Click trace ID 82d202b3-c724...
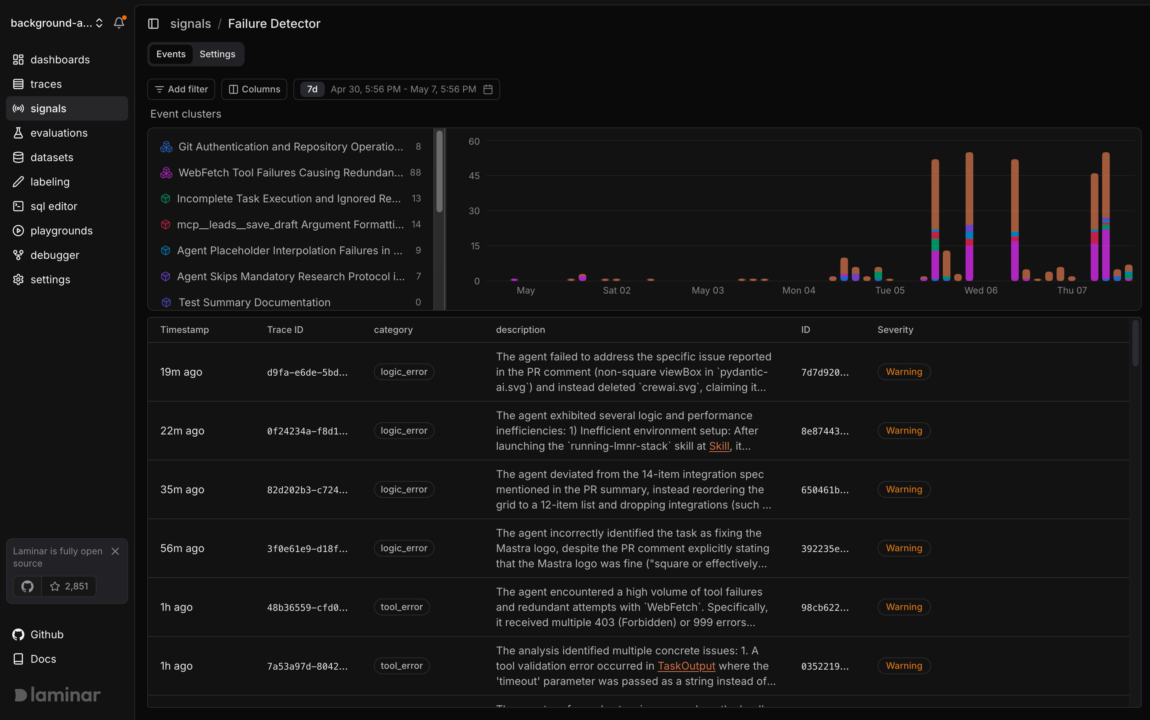This screenshot has height=720, width=1150. [x=307, y=489]
